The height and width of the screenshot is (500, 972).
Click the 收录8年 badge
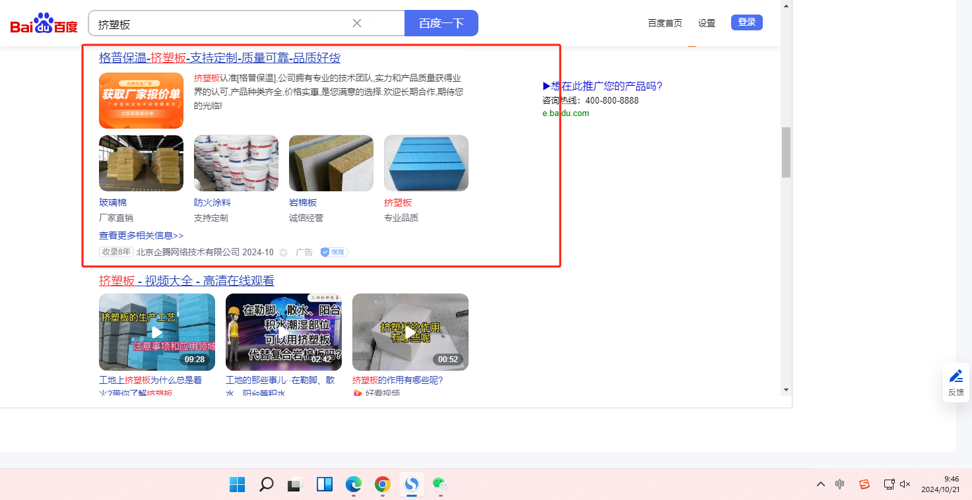coord(116,252)
